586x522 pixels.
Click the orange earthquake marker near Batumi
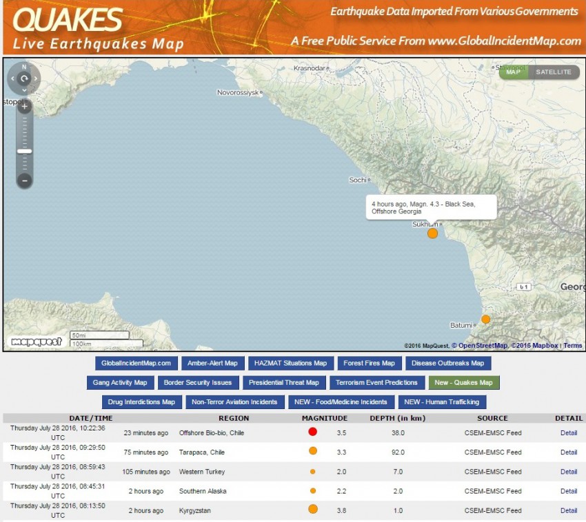click(x=485, y=319)
